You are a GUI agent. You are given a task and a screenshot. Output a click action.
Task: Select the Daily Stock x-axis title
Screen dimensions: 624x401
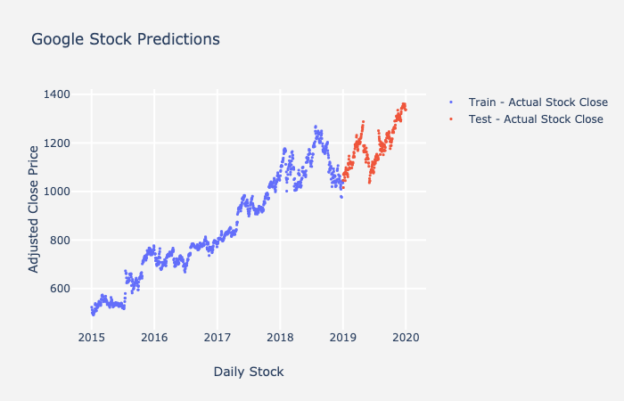249,371
